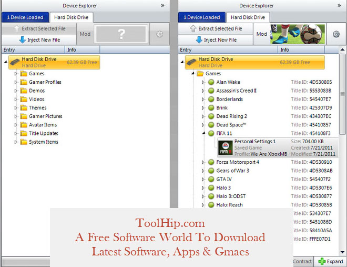Expand the Videos folder

(15, 99)
